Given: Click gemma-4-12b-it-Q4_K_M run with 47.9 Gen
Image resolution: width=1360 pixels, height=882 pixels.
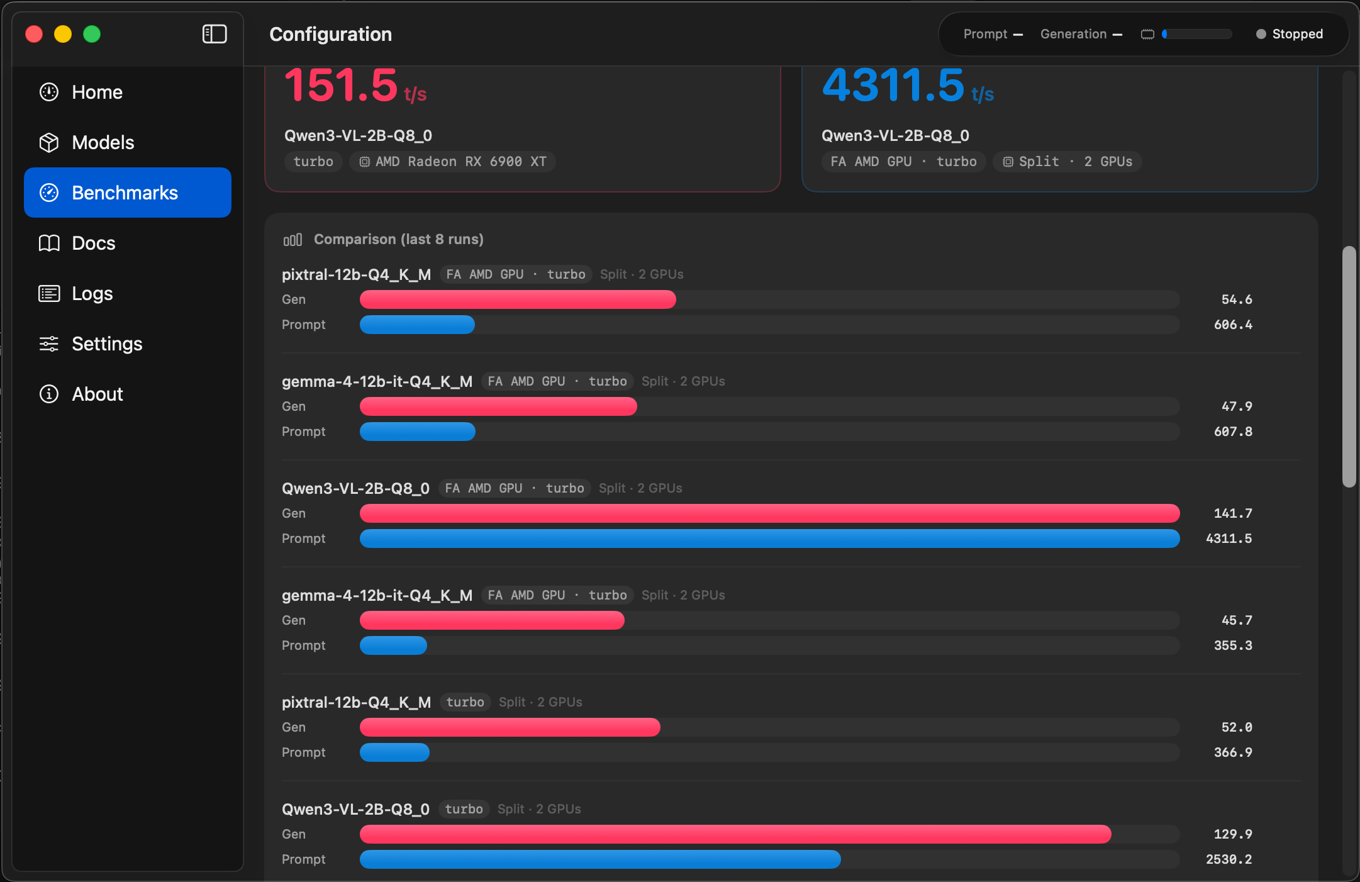Looking at the screenshot, I should (x=377, y=381).
